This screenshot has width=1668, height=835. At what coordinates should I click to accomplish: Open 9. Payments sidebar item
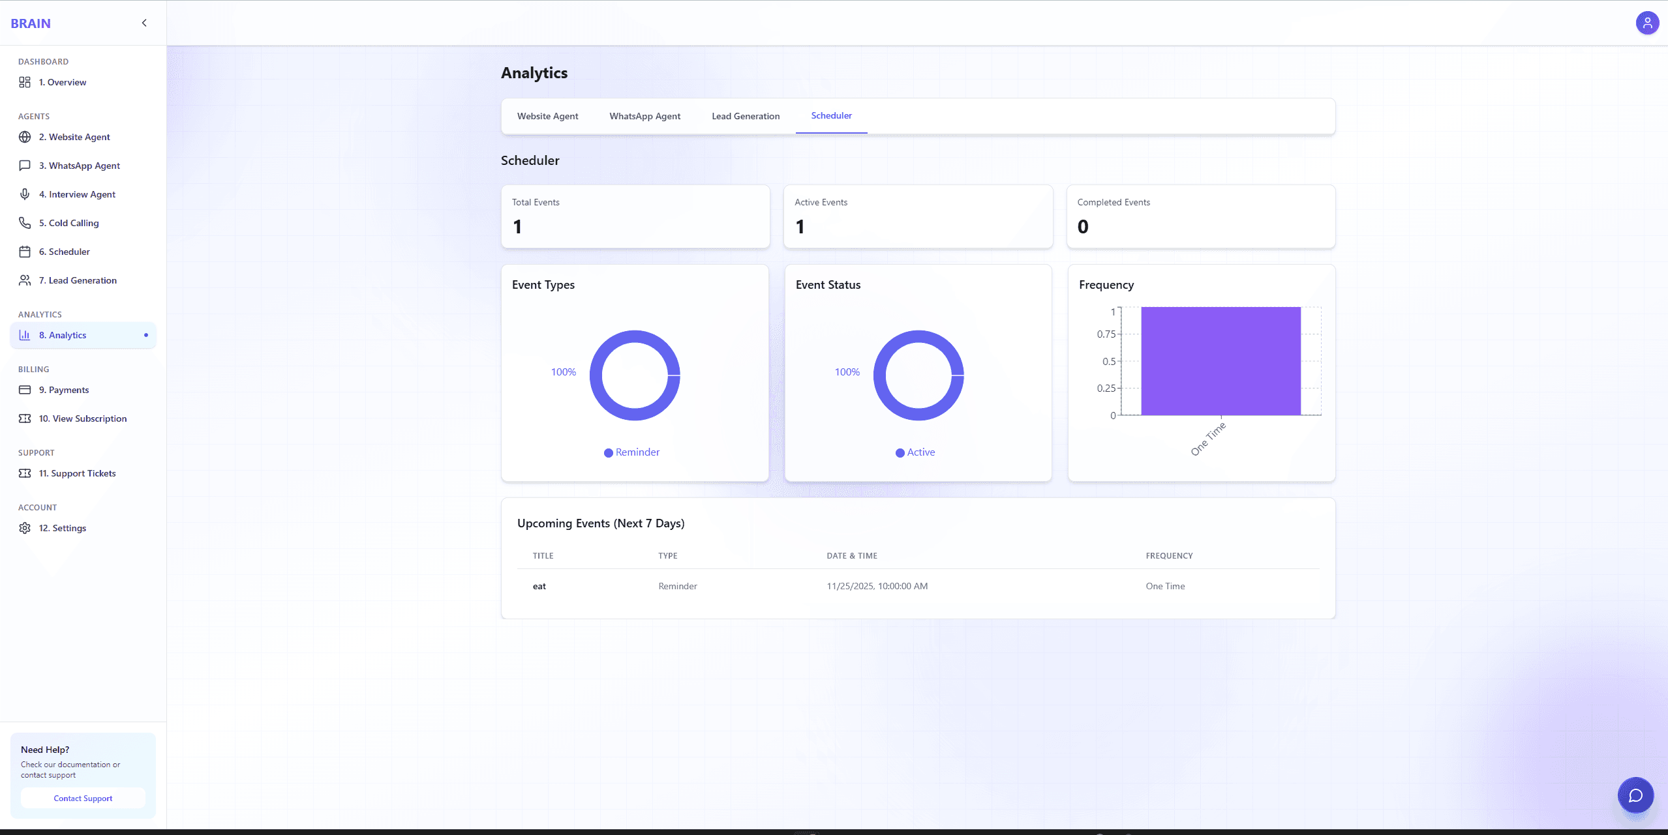coord(83,390)
